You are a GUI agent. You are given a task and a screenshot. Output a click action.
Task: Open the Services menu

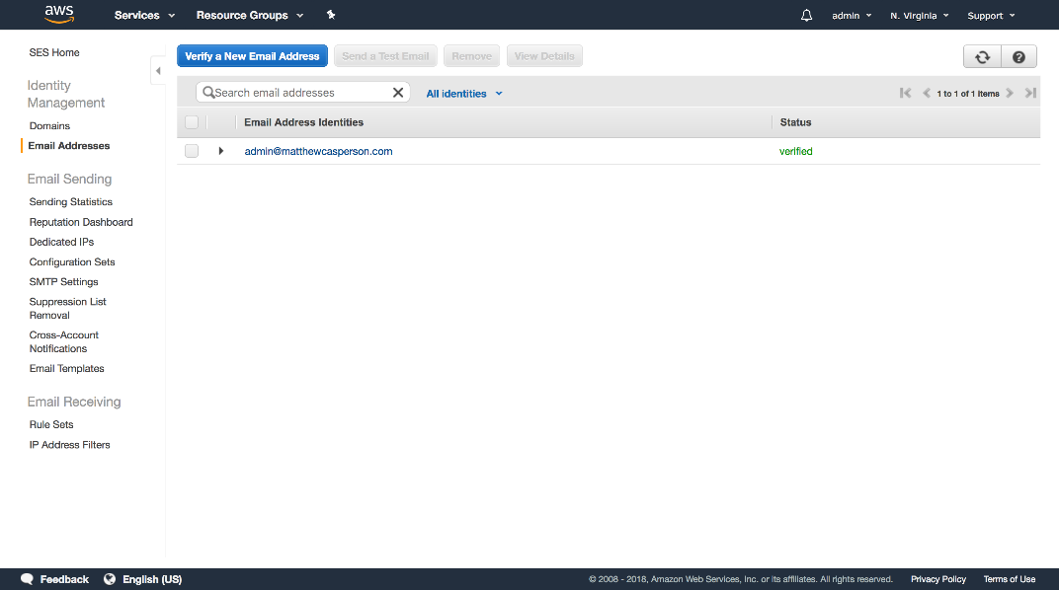[x=144, y=16]
